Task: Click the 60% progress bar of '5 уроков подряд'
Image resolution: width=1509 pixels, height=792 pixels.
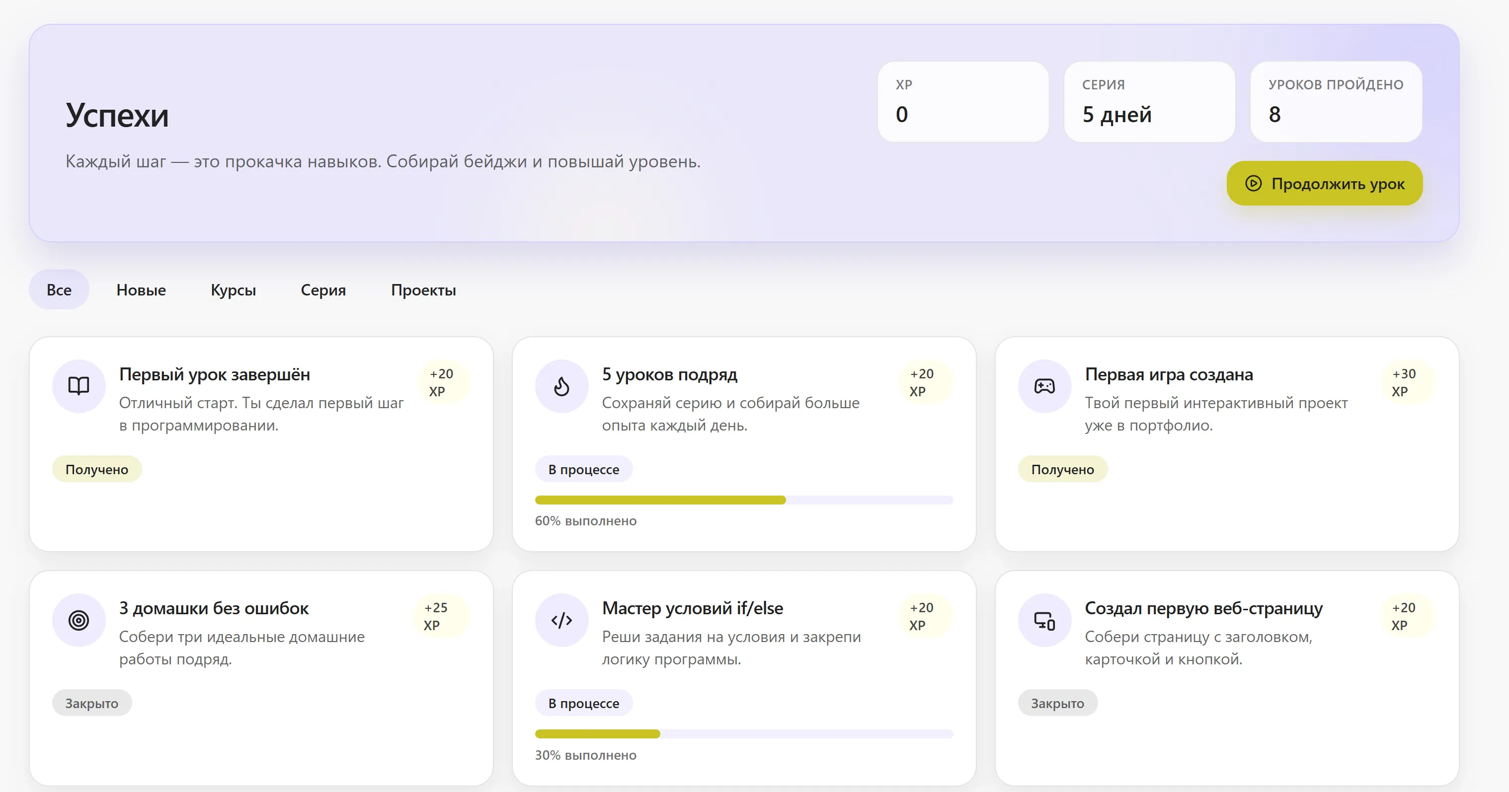Action: click(x=744, y=500)
